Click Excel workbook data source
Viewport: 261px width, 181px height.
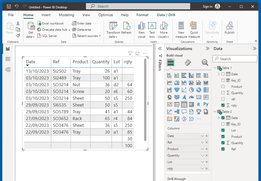[x=51, y=23]
